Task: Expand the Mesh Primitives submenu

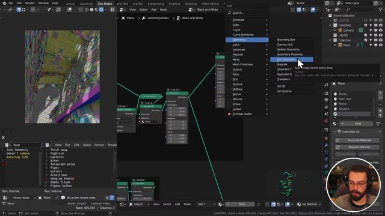Action: point(247,64)
